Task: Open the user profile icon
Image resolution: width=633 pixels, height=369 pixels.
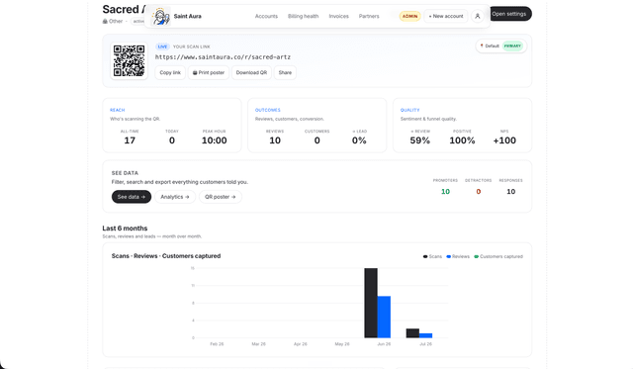Action: (x=478, y=16)
